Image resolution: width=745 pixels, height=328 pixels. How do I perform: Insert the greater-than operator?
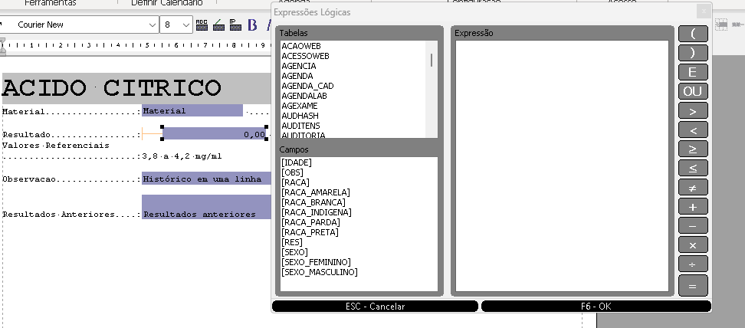[693, 110]
